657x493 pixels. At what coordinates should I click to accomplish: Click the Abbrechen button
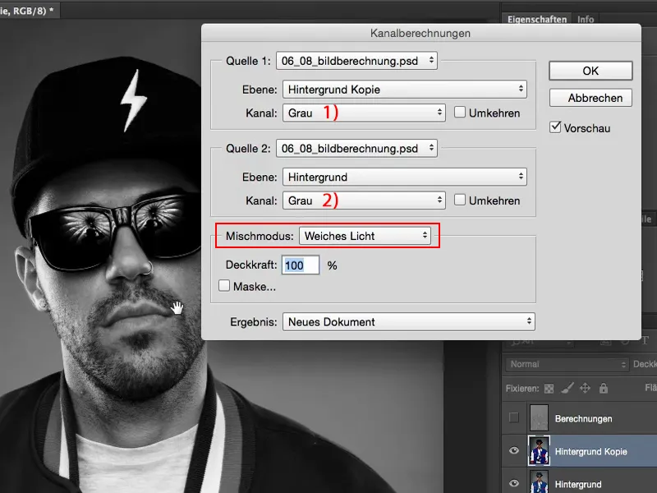(x=590, y=98)
